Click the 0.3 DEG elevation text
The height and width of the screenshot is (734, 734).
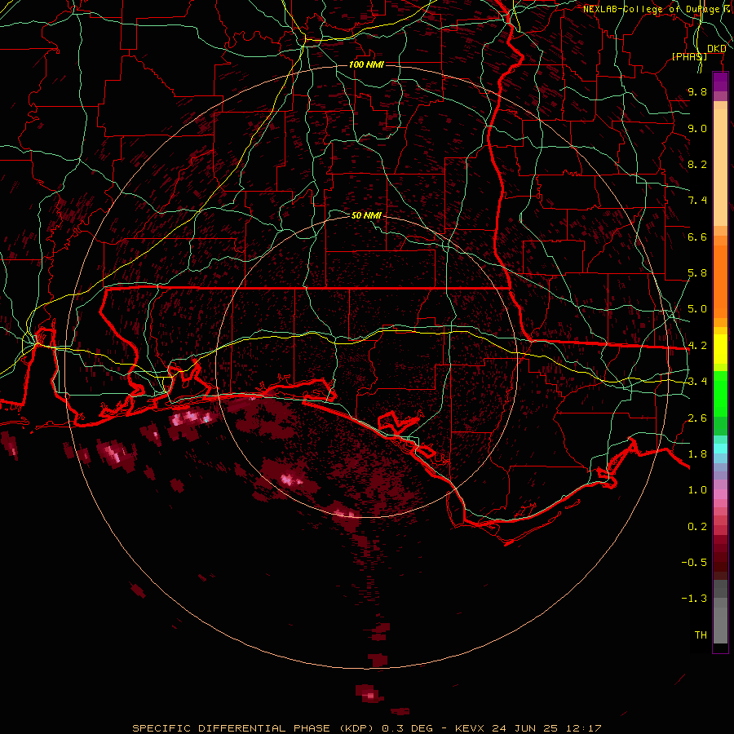tap(407, 728)
